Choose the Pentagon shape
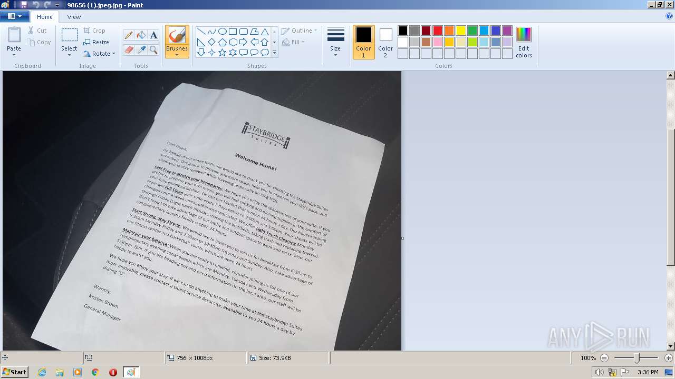This screenshot has height=379, width=675. [x=222, y=42]
